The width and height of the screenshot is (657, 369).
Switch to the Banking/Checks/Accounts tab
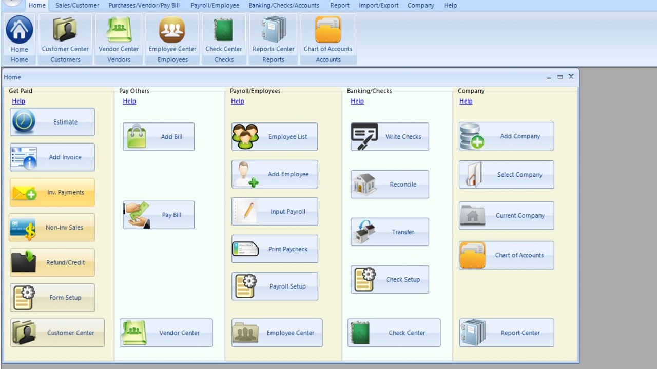(283, 5)
